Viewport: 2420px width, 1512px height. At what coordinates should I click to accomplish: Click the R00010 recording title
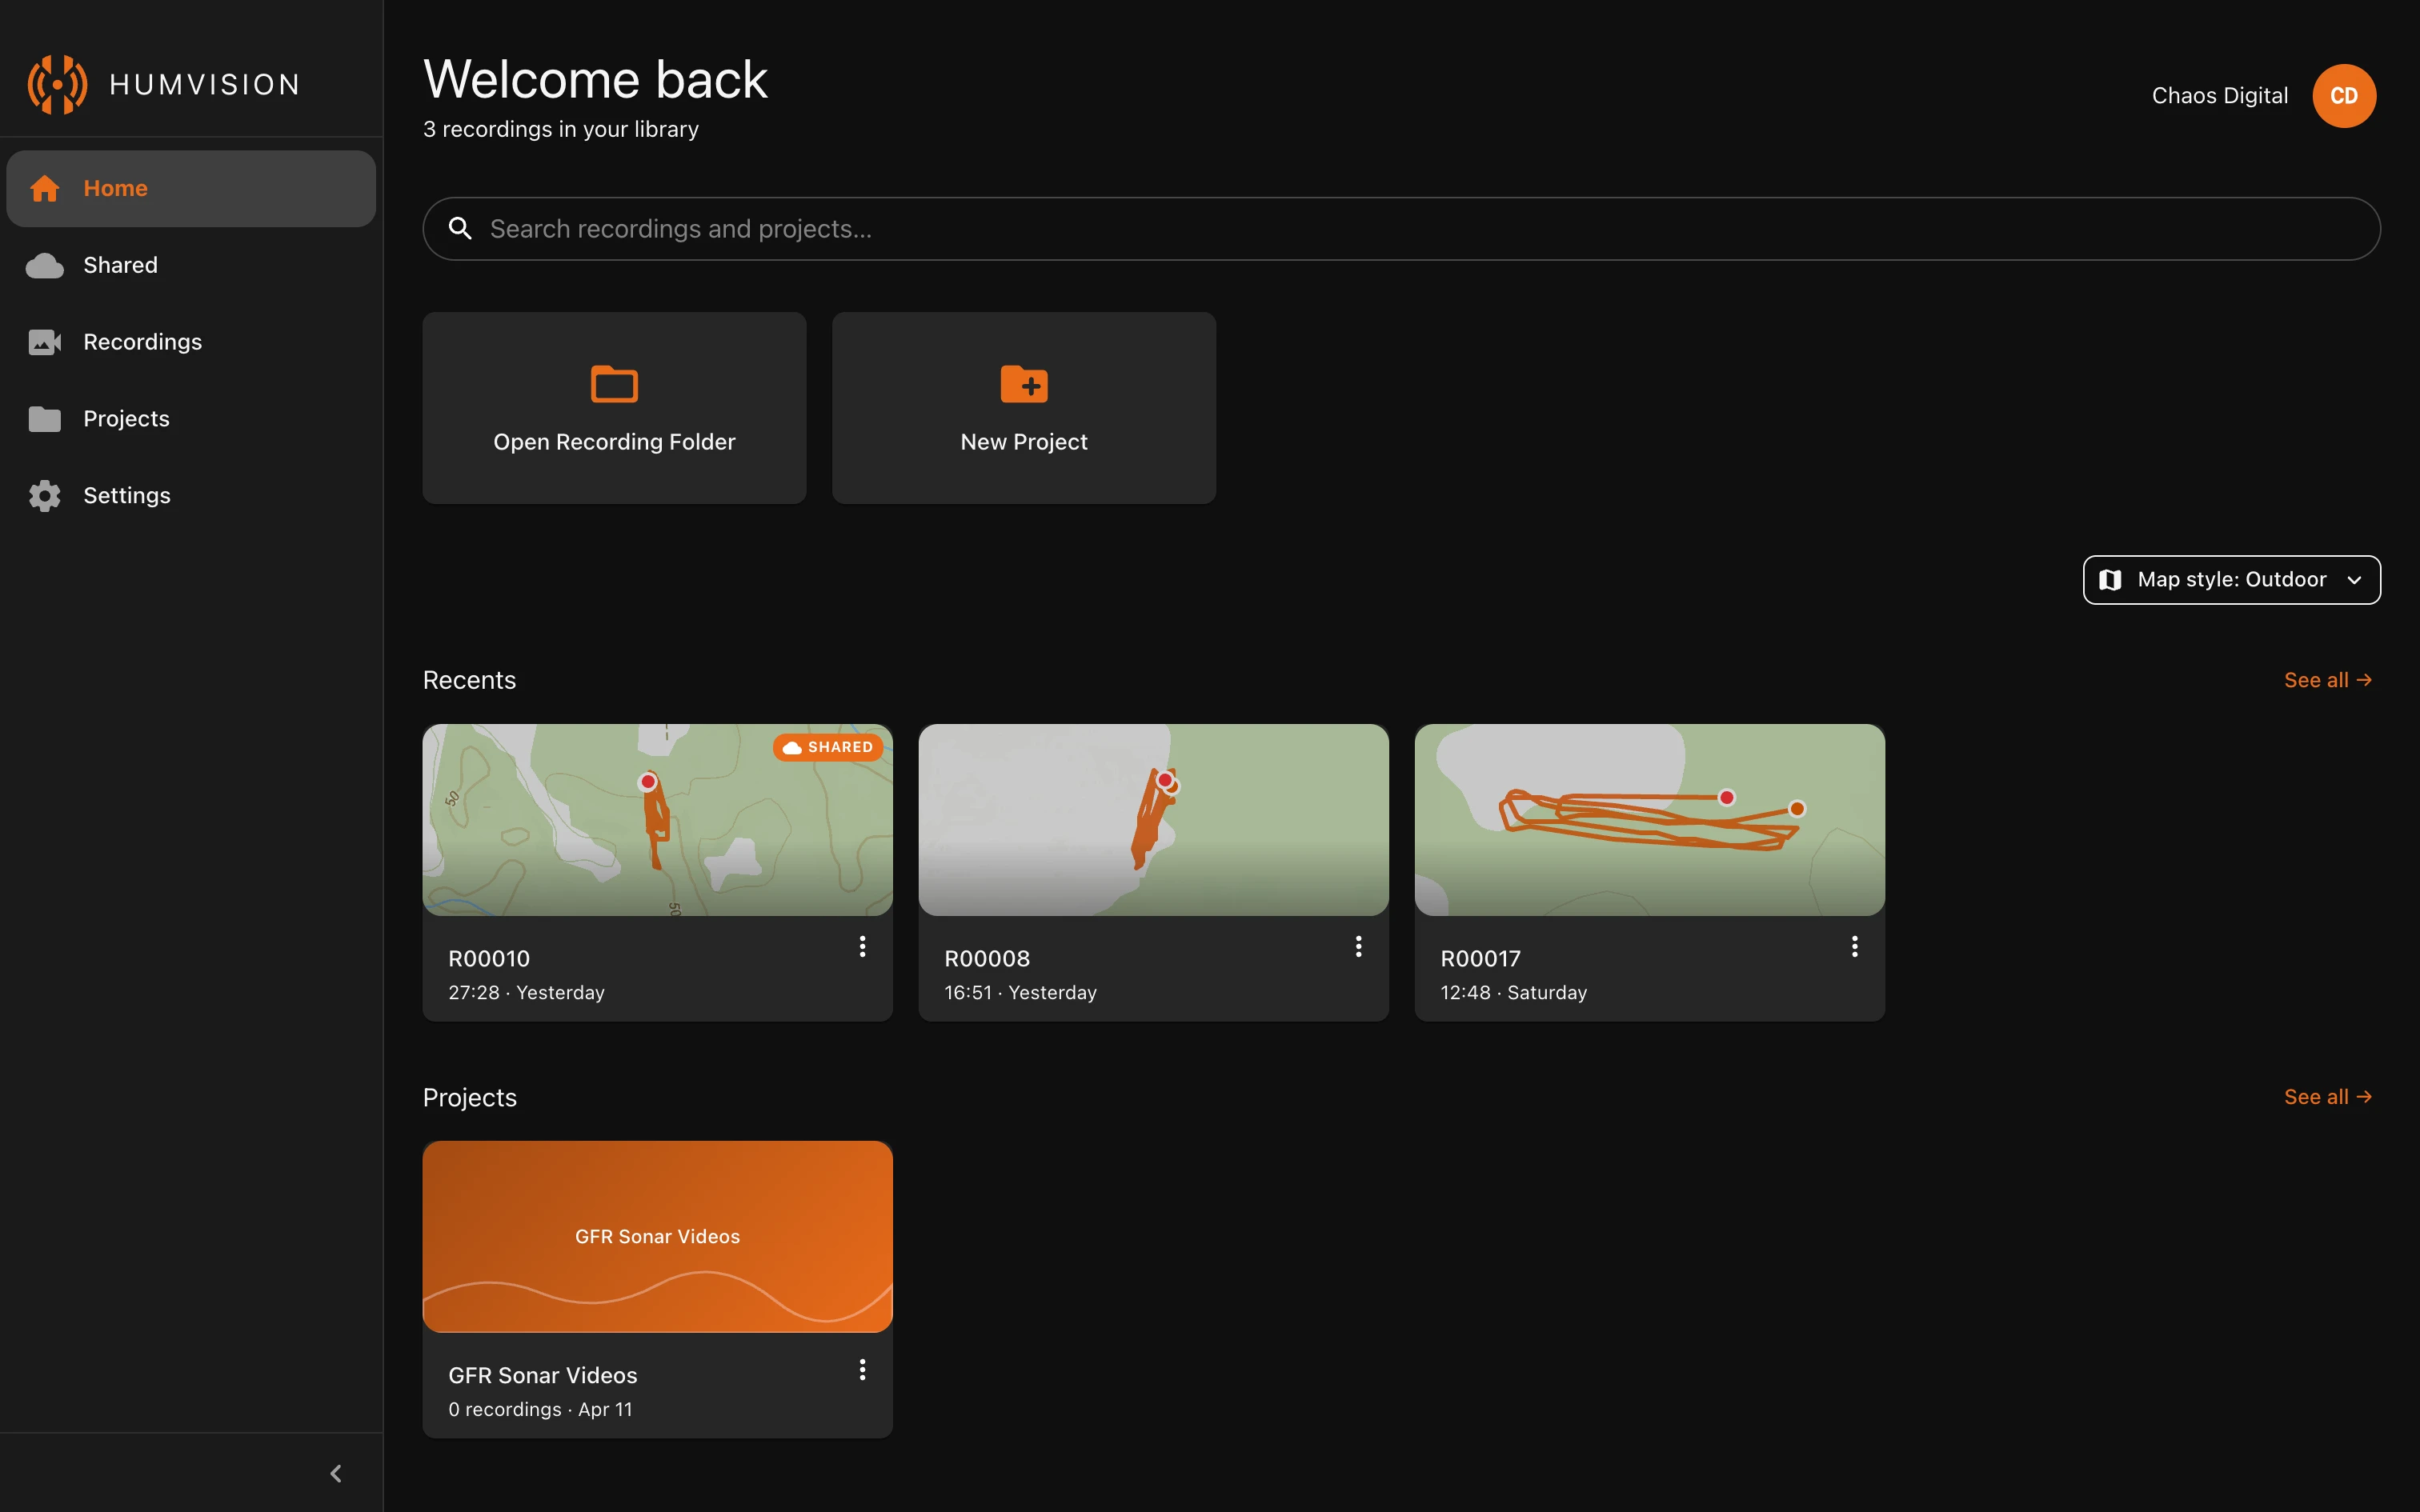pyautogui.click(x=489, y=958)
